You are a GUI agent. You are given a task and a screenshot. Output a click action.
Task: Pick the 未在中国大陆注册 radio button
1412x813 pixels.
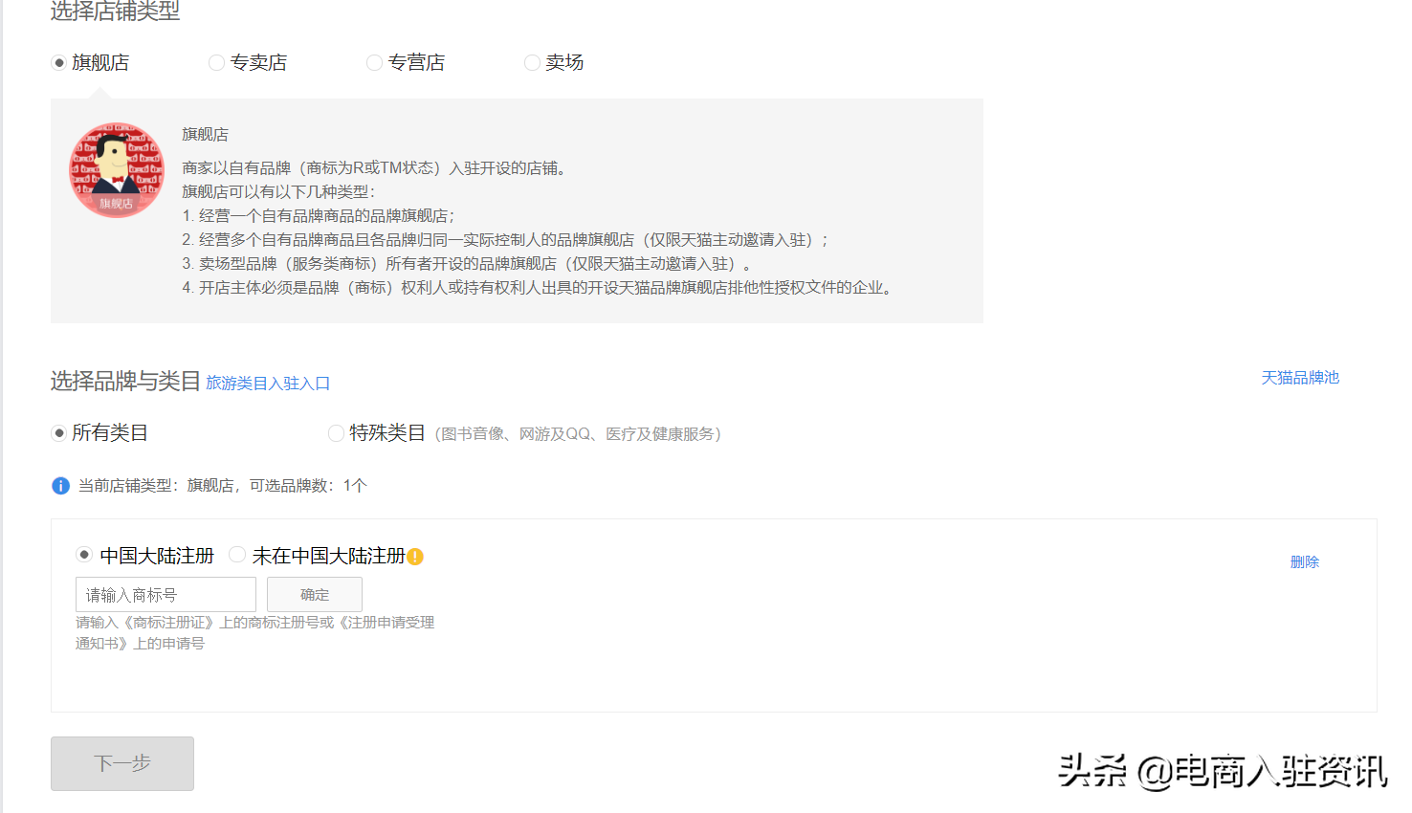point(237,555)
